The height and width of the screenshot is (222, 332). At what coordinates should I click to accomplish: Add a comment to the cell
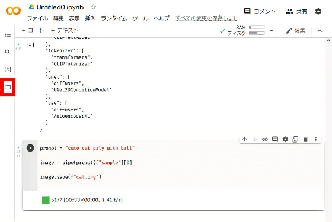click(x=275, y=139)
